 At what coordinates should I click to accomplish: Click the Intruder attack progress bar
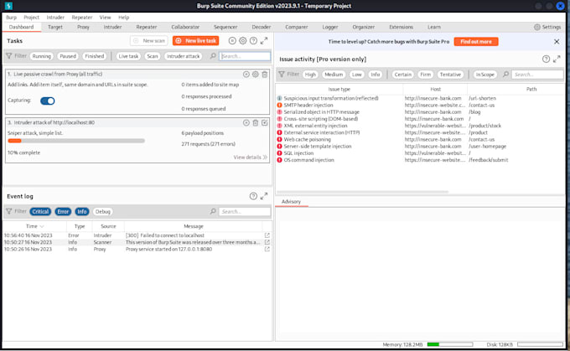(x=76, y=141)
